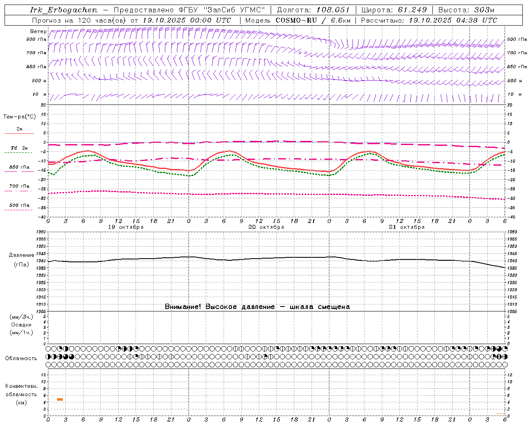Click the 21 октября date label
This screenshot has width=529, height=423.
pyautogui.click(x=407, y=227)
